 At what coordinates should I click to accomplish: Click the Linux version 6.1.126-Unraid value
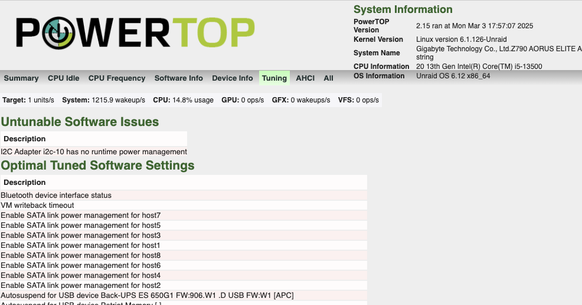(x=462, y=39)
